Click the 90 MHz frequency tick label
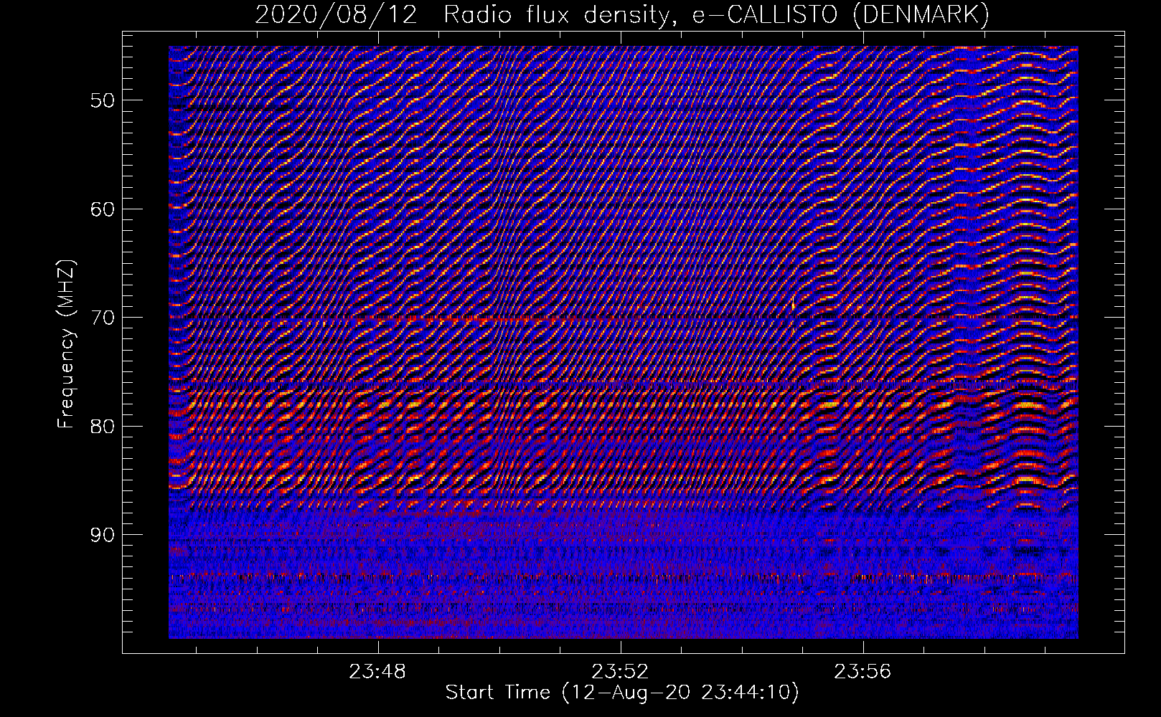This screenshot has width=1161, height=717. click(x=102, y=535)
